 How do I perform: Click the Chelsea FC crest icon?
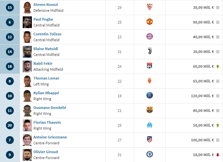tap(149, 154)
